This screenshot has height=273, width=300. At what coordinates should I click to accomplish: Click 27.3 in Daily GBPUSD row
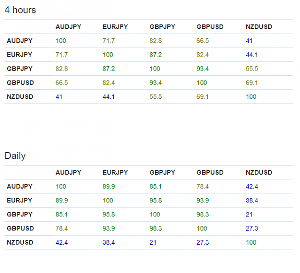pyautogui.click(x=252, y=228)
